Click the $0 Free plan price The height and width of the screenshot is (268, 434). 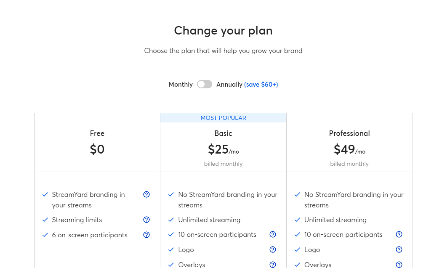[97, 149]
